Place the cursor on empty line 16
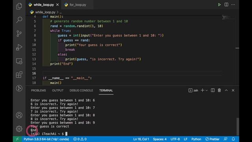The width and height of the screenshot is (252, 142). point(133,73)
